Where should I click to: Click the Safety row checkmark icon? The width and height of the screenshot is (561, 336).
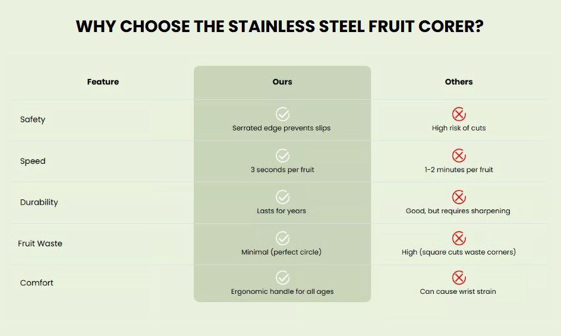pyautogui.click(x=282, y=114)
